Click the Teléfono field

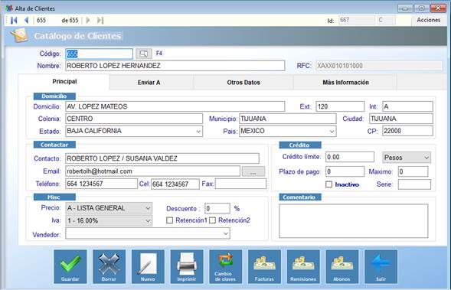click(102, 184)
